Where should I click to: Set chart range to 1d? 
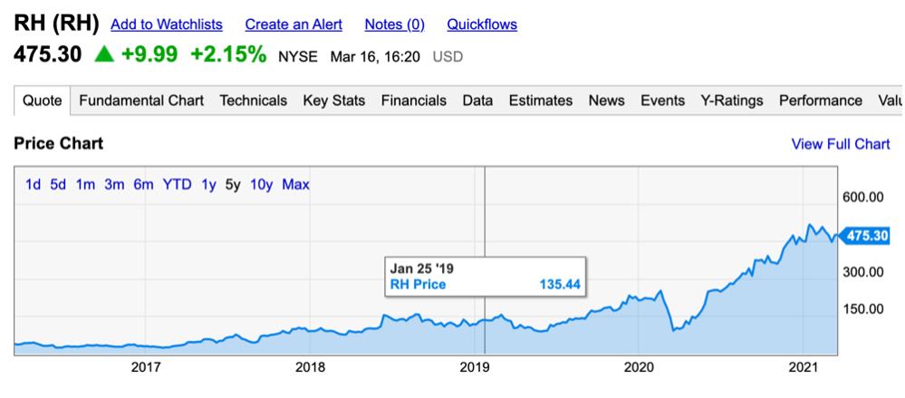[x=34, y=185]
